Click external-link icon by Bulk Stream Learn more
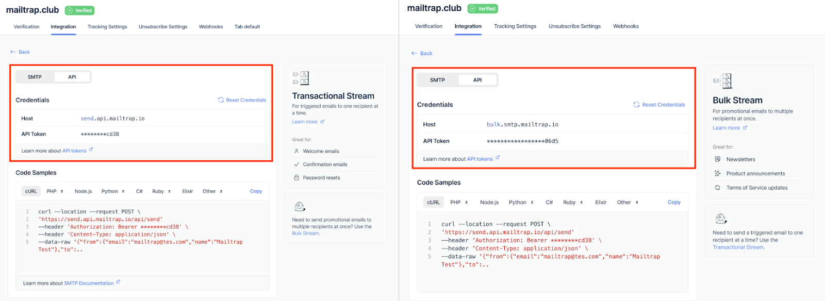 [x=745, y=128]
